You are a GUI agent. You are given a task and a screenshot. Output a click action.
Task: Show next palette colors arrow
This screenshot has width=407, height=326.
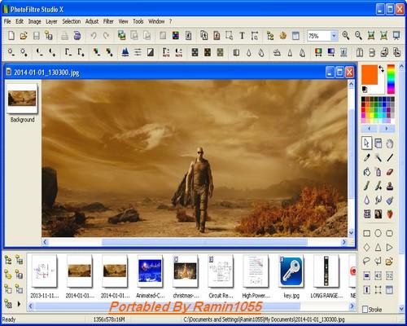point(387,128)
